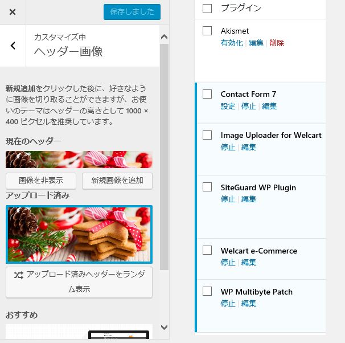The height and width of the screenshot is (343, 345).
Task: Edit Welcart e-Commerce via 編集
Action: [249, 263]
